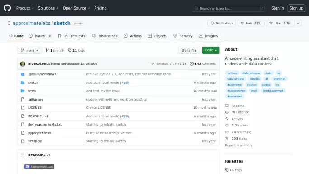Image resolution: width=309 pixels, height=174 pixels.
Task: View the 11 tags link next to branches
Action: coord(76,50)
